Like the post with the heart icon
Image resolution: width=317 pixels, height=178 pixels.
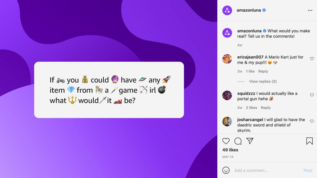226,141
